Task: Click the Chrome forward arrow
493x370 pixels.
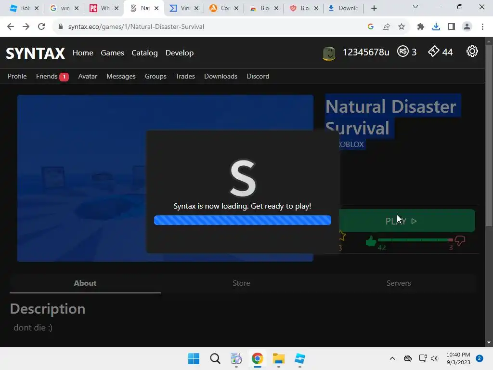Action: pos(26,27)
